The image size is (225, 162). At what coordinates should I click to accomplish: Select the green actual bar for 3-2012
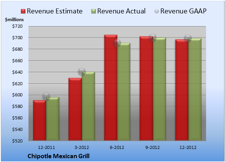coord(88,106)
